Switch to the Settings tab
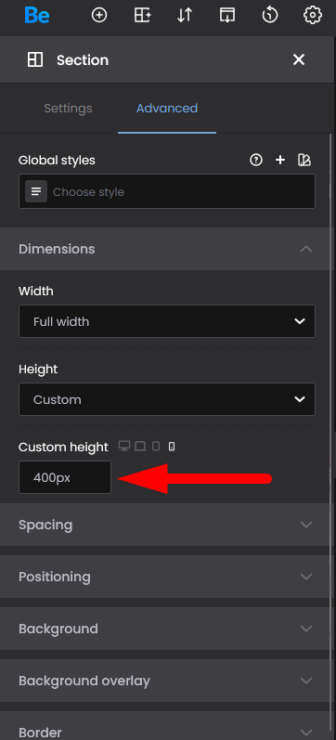The image size is (336, 740). tap(68, 109)
